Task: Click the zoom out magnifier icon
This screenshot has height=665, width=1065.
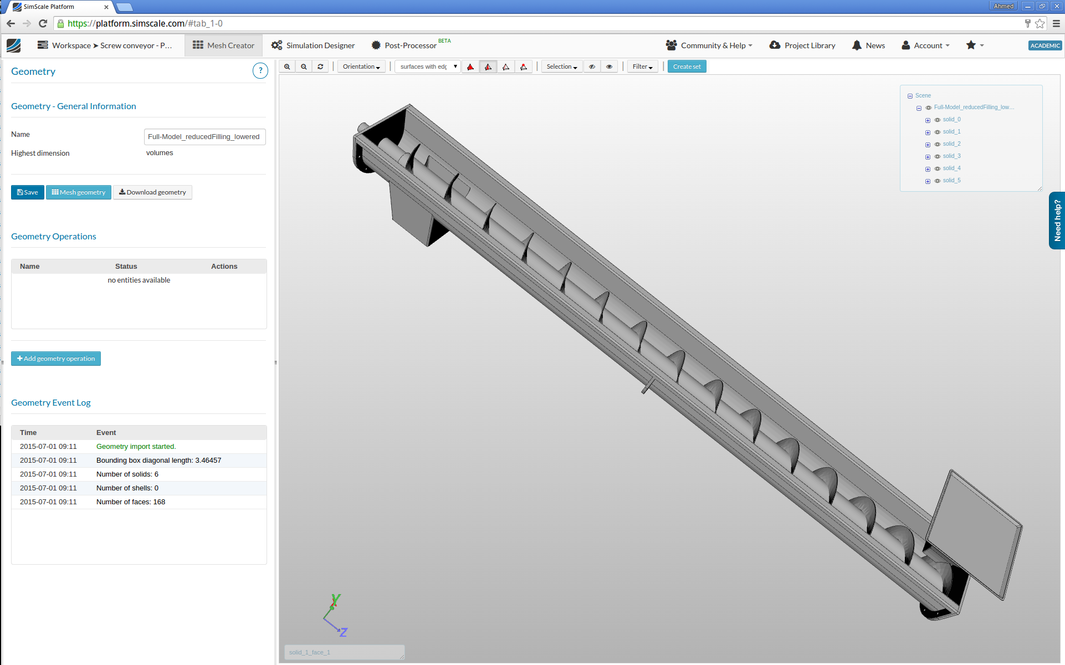Action: click(x=304, y=66)
